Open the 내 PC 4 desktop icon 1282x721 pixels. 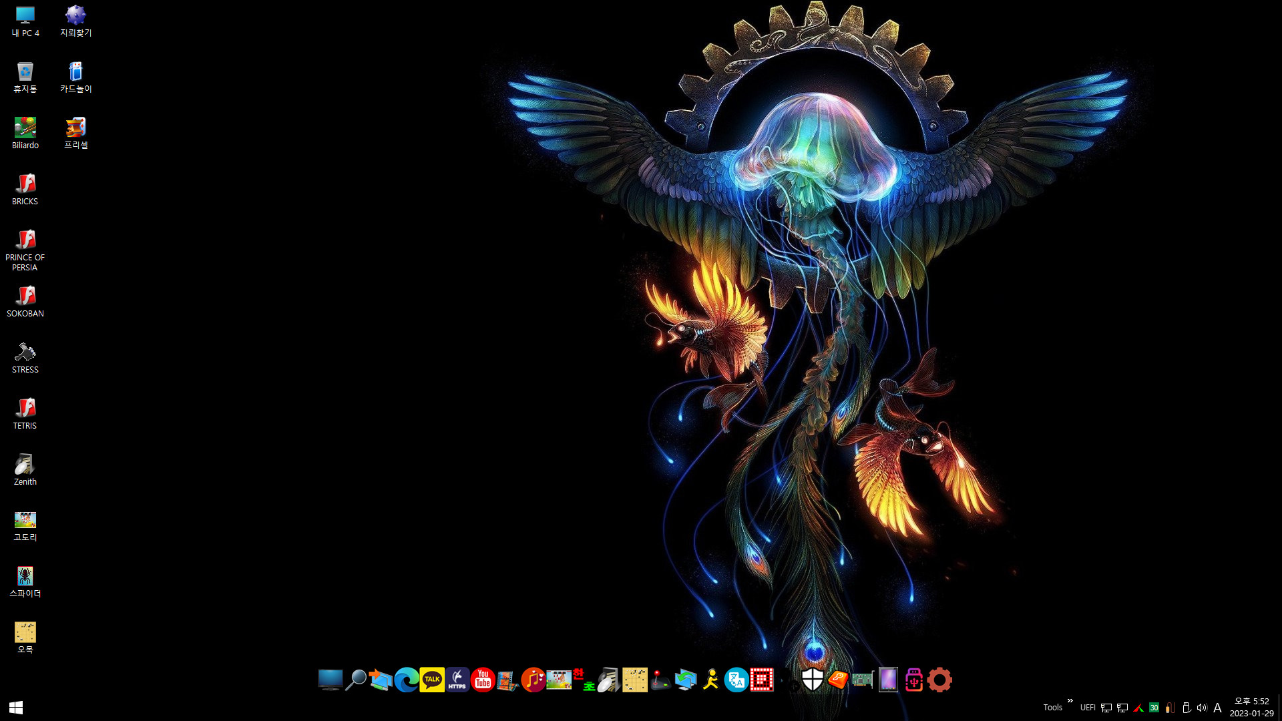click(25, 21)
